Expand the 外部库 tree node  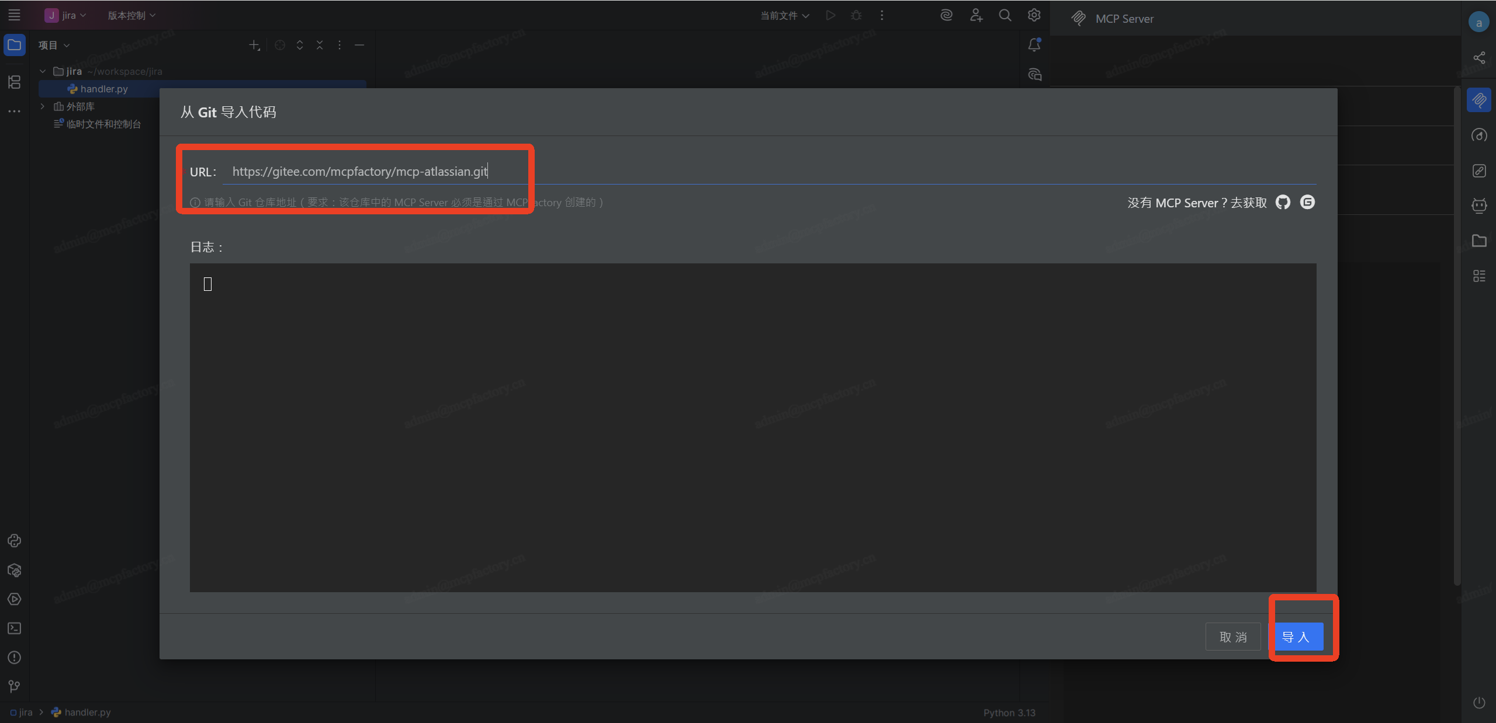tap(43, 106)
